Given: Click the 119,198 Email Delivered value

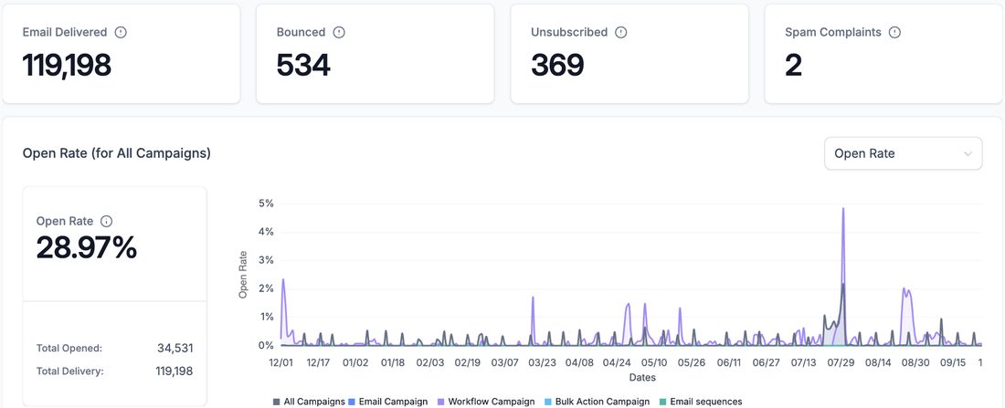Looking at the screenshot, I should point(67,65).
